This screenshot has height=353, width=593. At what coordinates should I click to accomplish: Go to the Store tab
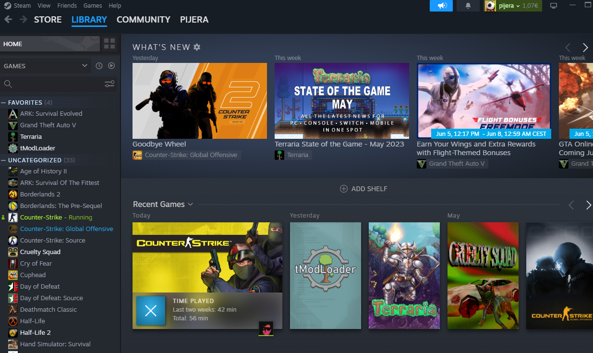(x=48, y=20)
